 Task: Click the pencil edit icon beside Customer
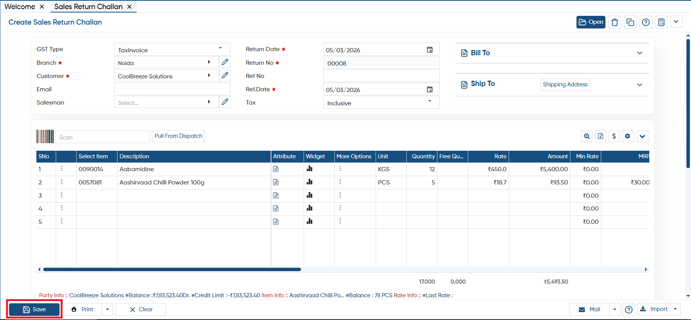point(225,75)
